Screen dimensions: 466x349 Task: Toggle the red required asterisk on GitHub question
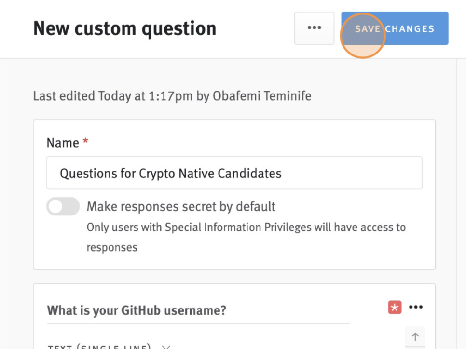tap(395, 307)
